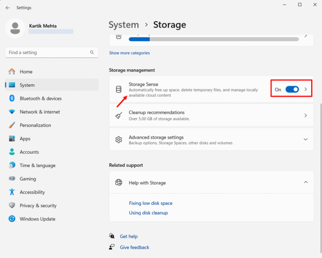Viewport: 322px width, 258px height.
Task: Select the Time & language globe icon
Action: coord(12,165)
